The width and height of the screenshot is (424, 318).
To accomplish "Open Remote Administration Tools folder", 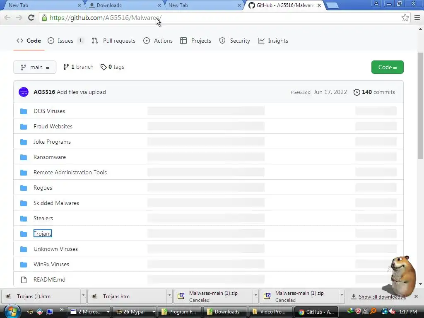I will [70, 172].
